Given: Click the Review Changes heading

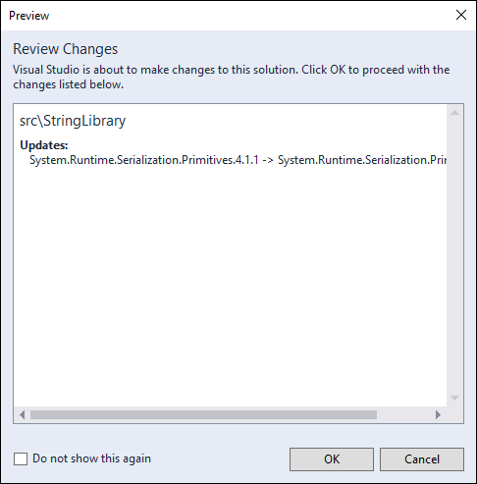Looking at the screenshot, I should pos(66,49).
